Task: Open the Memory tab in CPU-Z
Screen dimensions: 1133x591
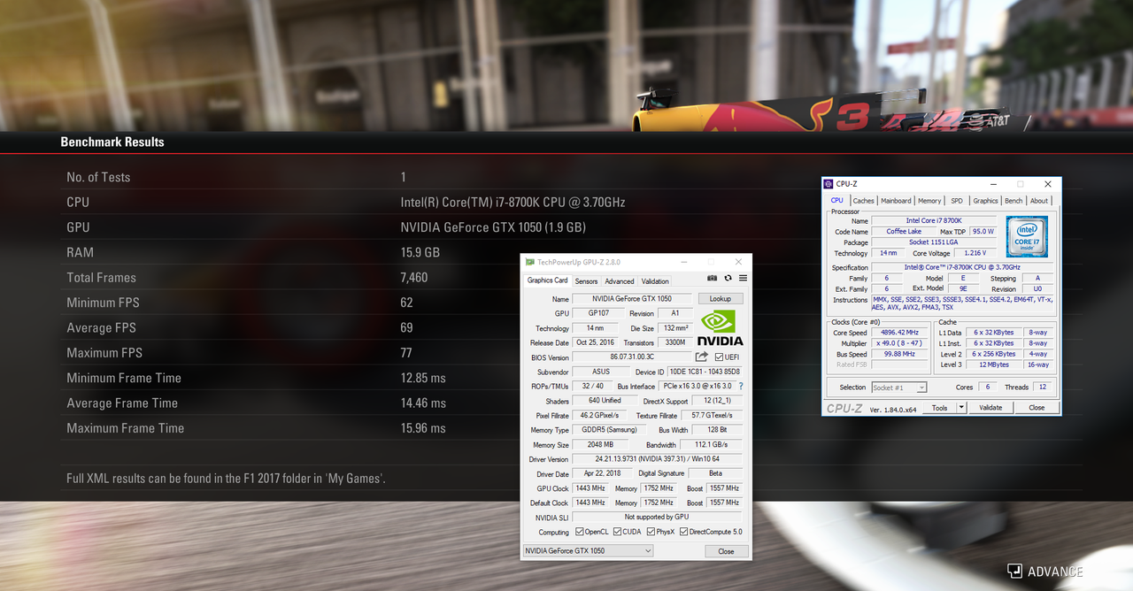Action: pos(929,201)
